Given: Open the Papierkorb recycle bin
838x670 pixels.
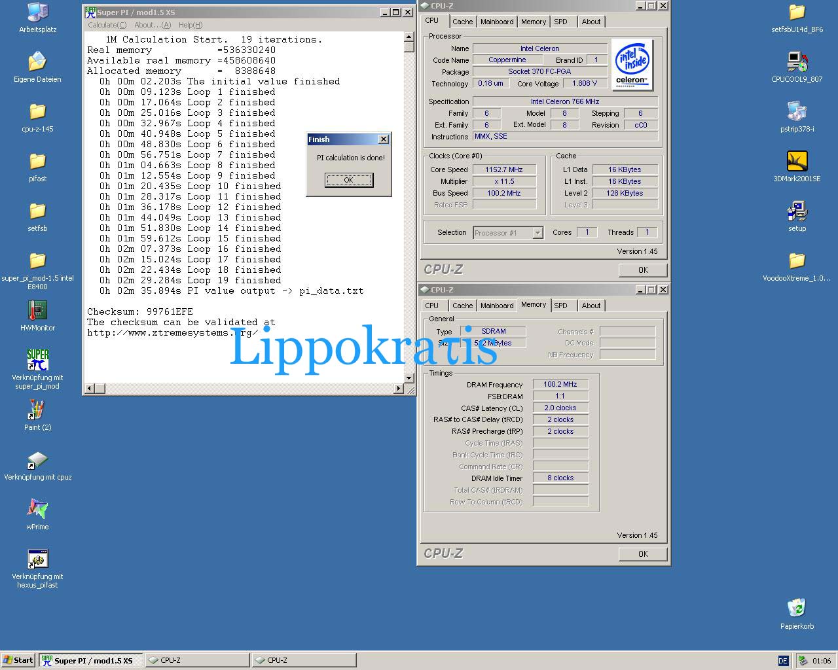Looking at the screenshot, I should click(x=797, y=608).
